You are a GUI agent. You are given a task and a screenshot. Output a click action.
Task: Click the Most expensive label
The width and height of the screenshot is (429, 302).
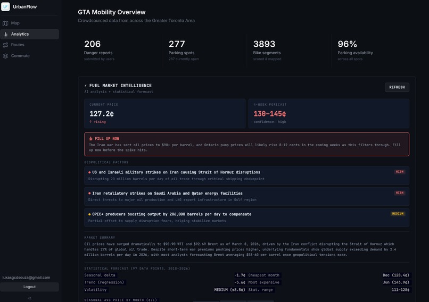[x=264, y=282]
